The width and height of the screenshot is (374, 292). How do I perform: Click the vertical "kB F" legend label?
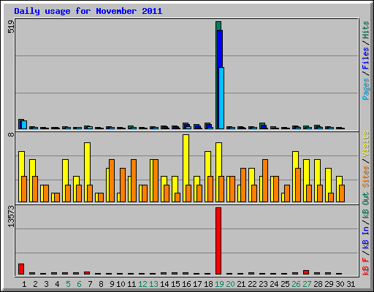[x=366, y=266]
